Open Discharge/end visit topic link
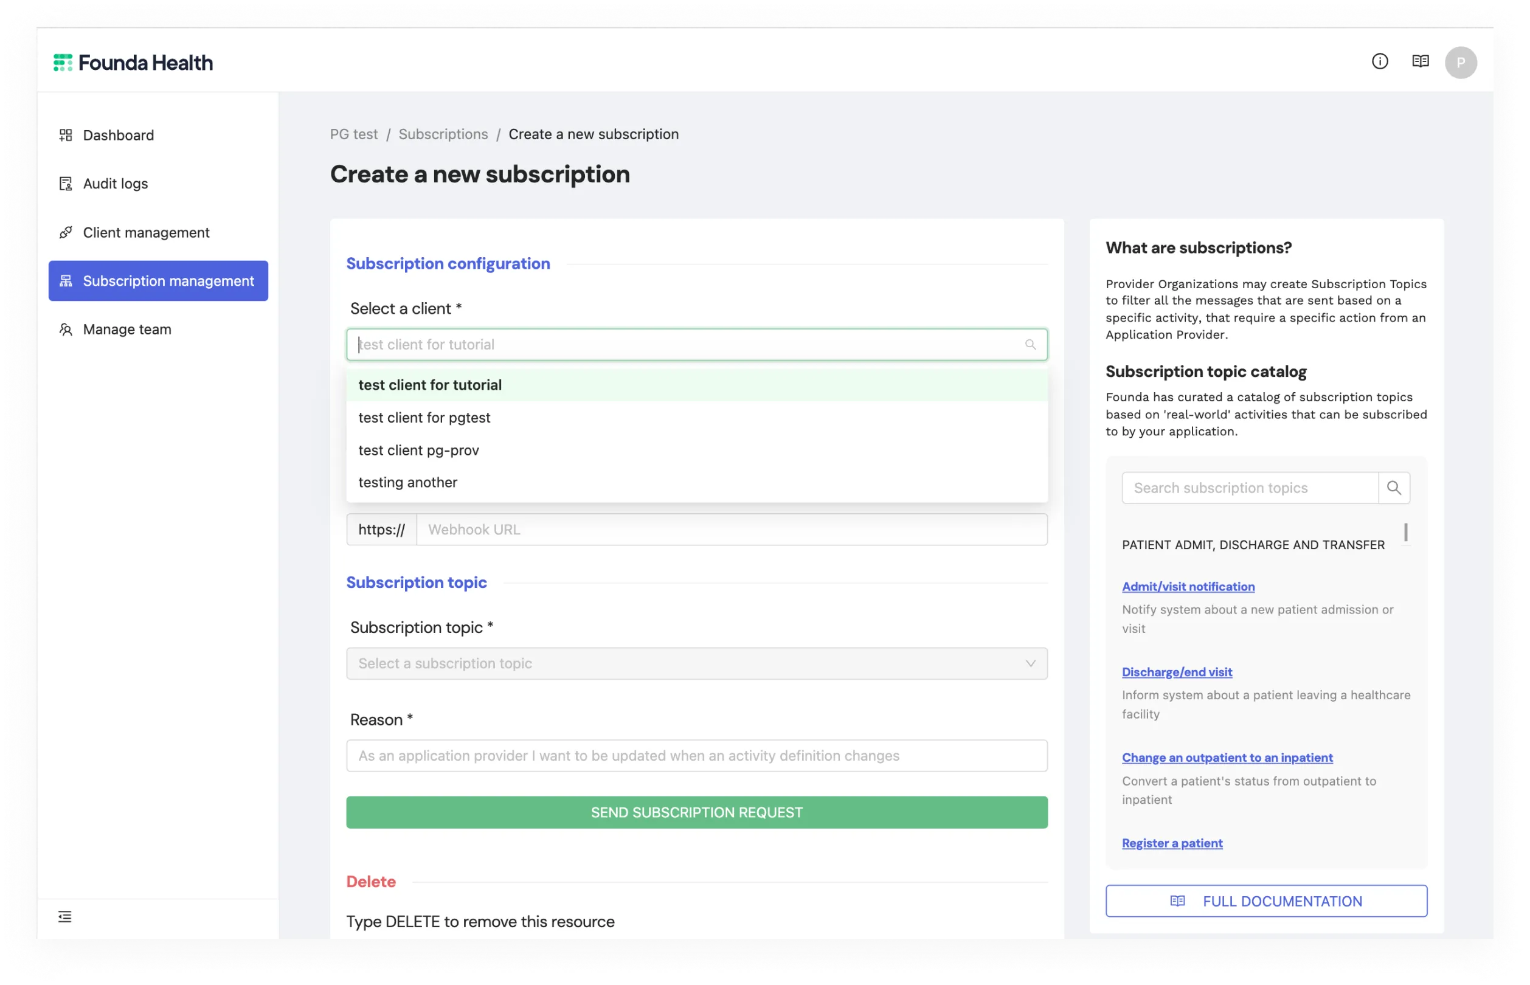The height and width of the screenshot is (985, 1530). click(x=1176, y=672)
